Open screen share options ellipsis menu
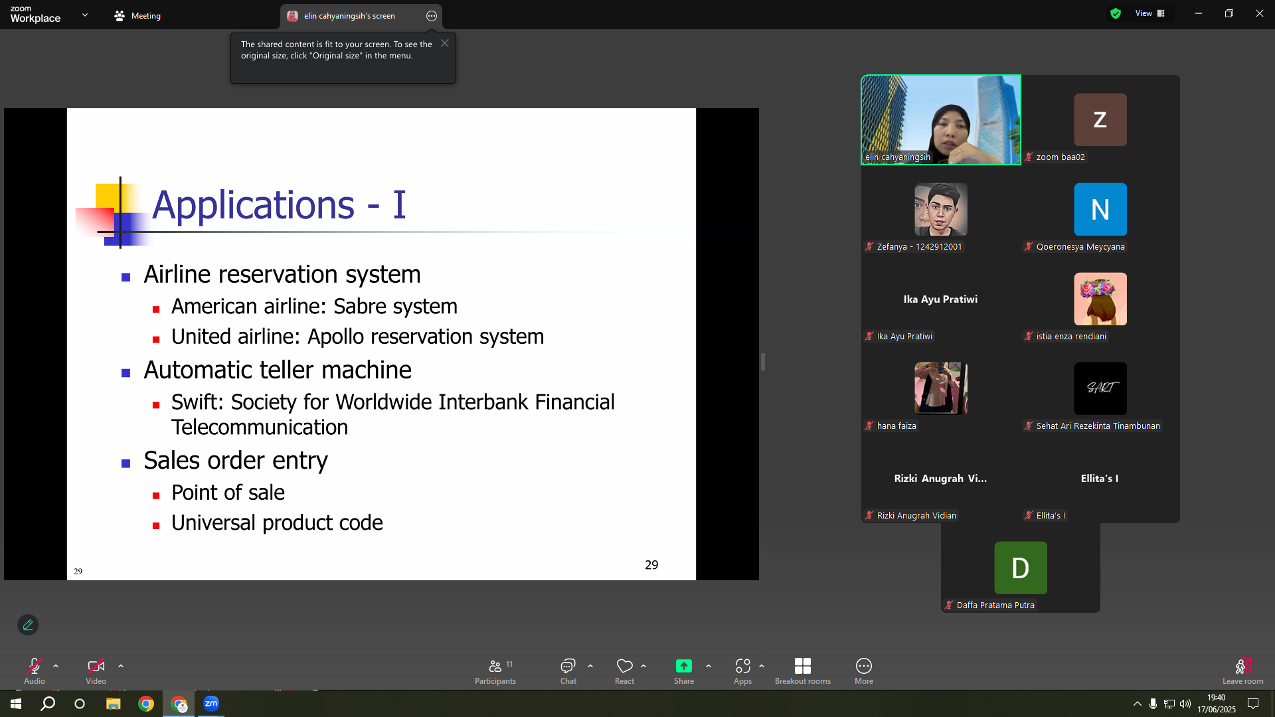 [x=432, y=16]
